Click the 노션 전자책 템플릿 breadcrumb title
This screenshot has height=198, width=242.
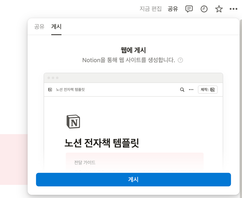click(x=69, y=89)
